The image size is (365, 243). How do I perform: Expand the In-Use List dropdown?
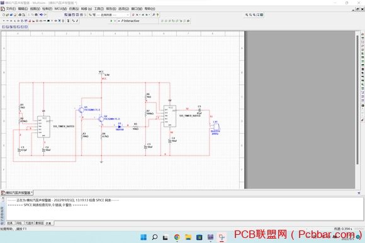pos(128,14)
